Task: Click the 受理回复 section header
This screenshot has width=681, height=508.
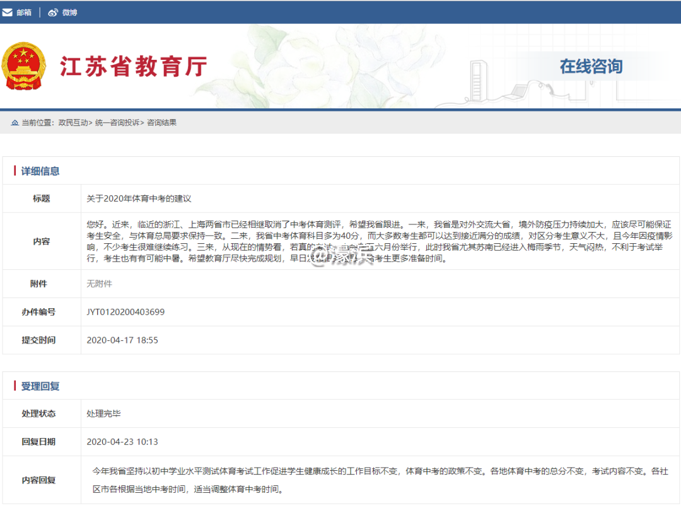Action: click(40, 386)
